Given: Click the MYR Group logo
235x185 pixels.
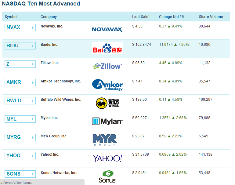Looking at the screenshot, I should [x=105, y=140].
